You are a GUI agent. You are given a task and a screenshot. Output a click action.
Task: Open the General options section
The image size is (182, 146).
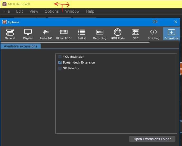[10, 34]
